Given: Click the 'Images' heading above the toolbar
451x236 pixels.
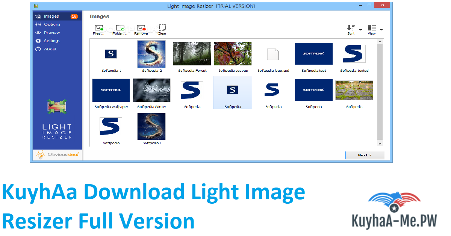Looking at the screenshot, I should (99, 17).
